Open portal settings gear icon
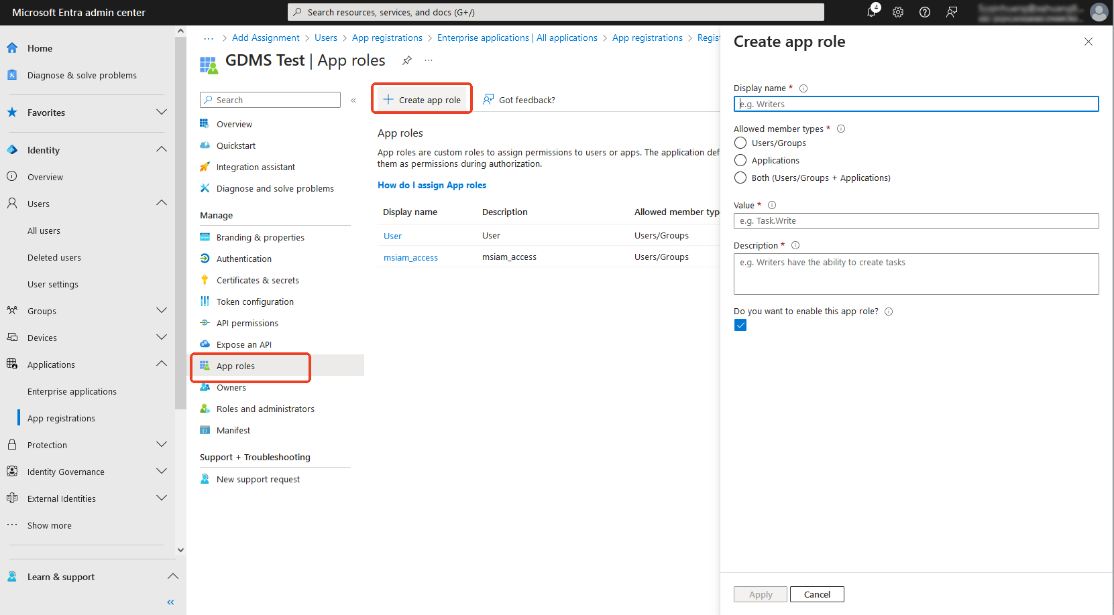 tap(898, 12)
